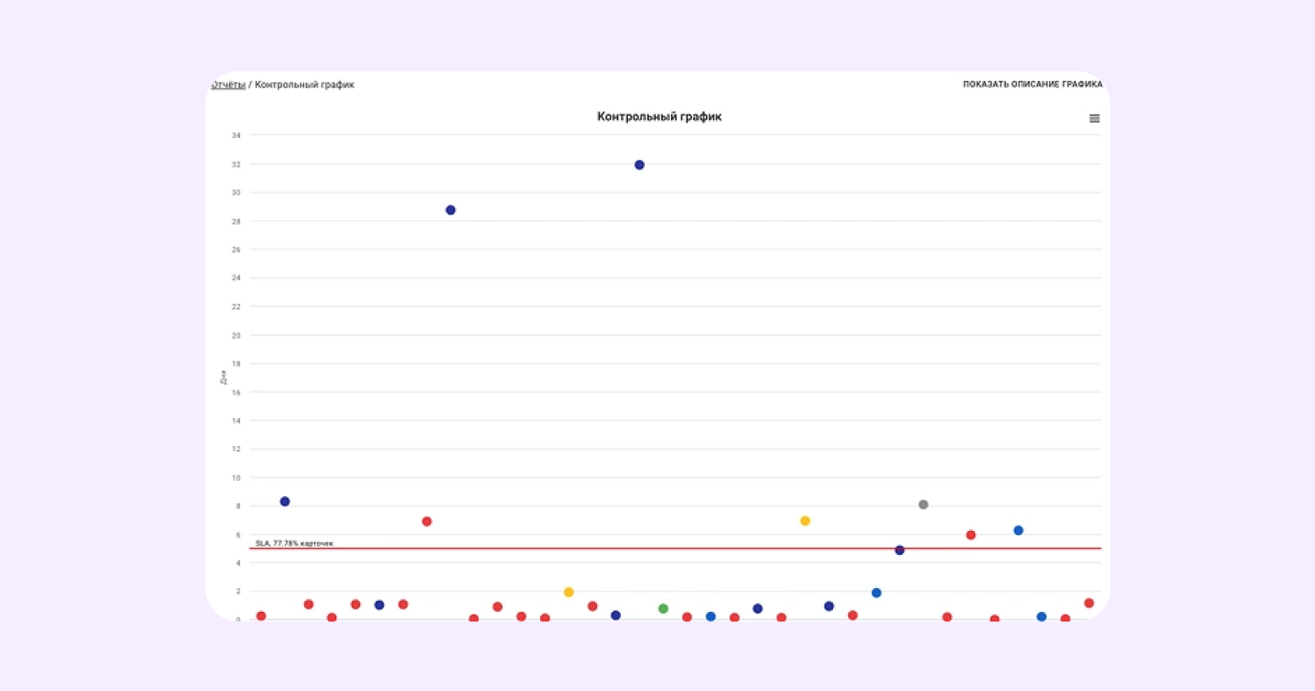
Task: Select the highest dark blue point near 32
Action: pos(640,165)
